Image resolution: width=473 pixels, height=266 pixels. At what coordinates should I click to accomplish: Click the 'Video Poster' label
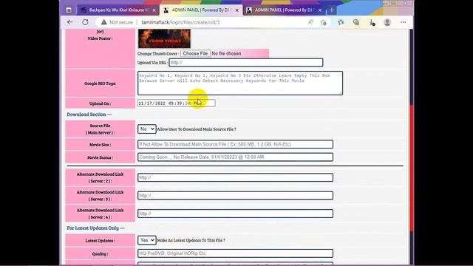coord(101,38)
